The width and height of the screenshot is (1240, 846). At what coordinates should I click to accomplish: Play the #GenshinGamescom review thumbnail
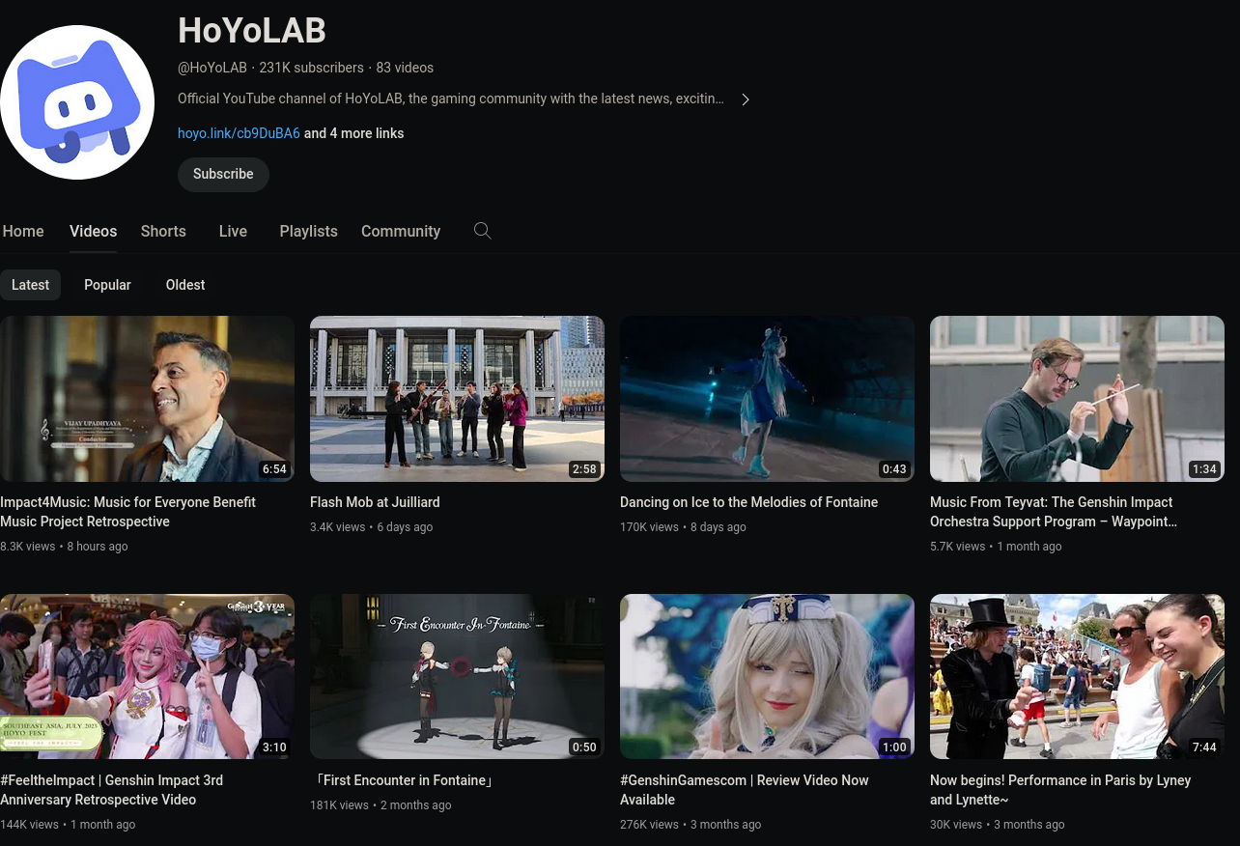[767, 676]
